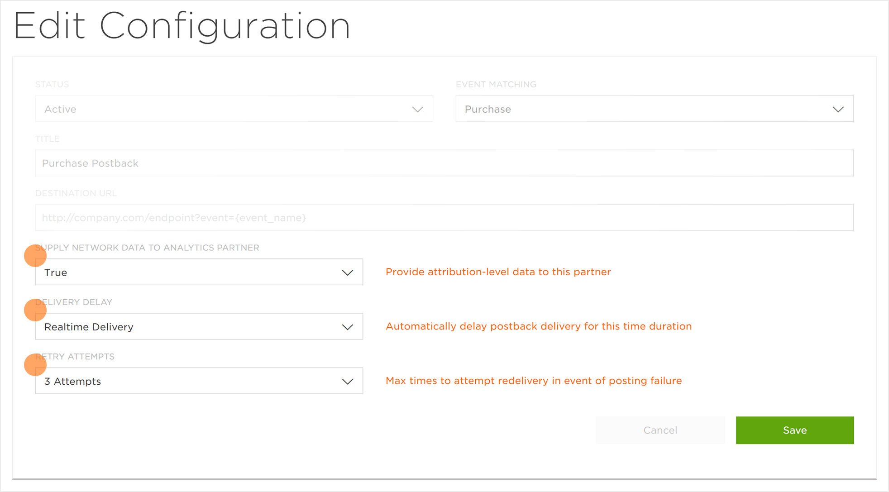889x492 pixels.
Task: Click the attribution-level data hint text
Action: pos(498,272)
